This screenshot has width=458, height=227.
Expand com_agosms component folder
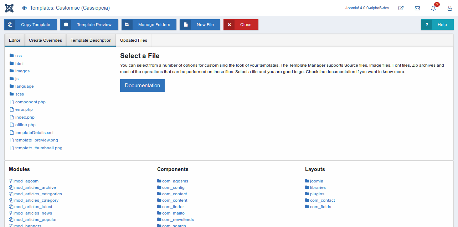(175, 181)
